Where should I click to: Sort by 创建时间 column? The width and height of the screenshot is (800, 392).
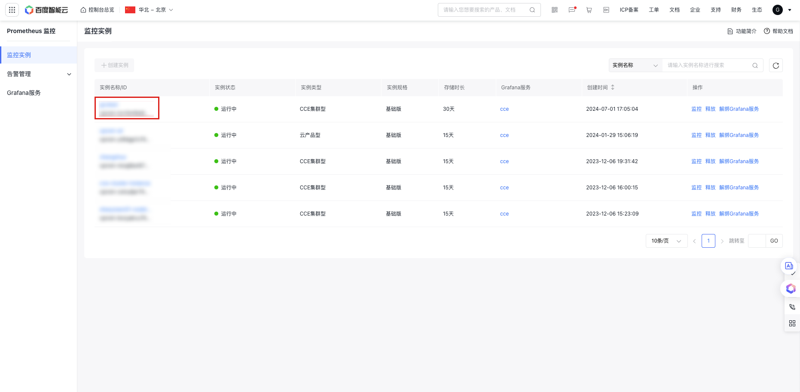tap(613, 87)
